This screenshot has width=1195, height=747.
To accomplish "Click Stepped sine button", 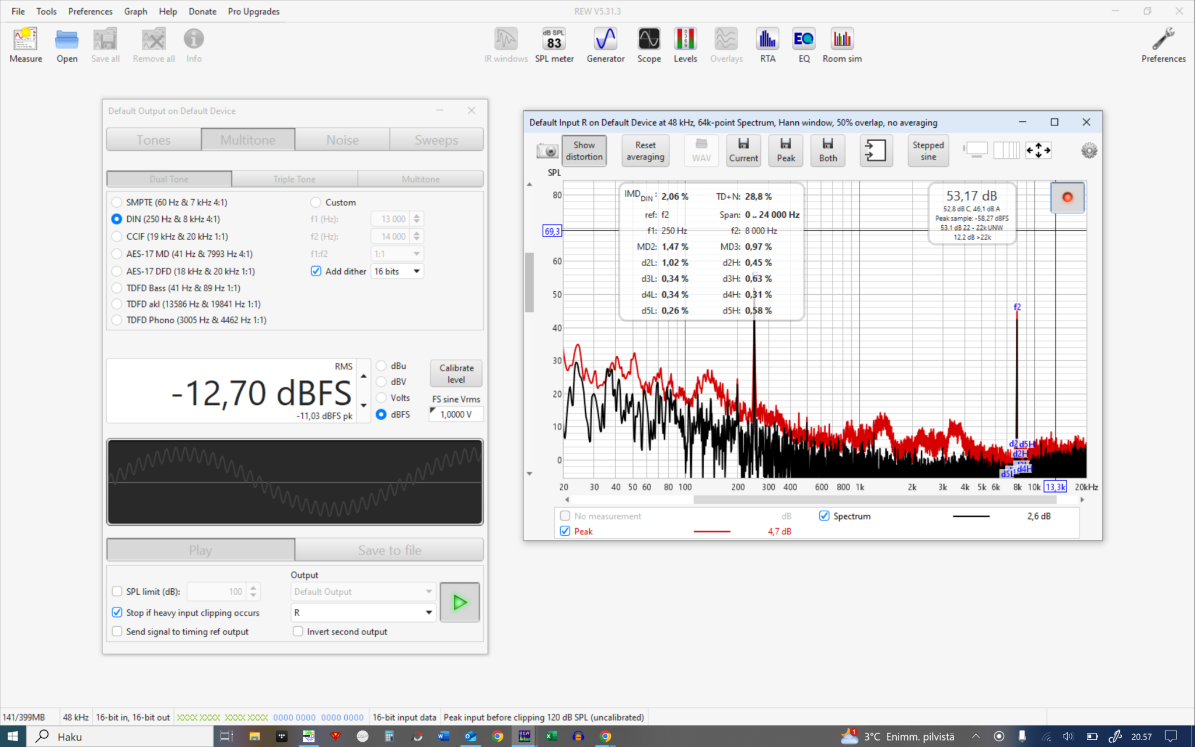I will [x=928, y=151].
